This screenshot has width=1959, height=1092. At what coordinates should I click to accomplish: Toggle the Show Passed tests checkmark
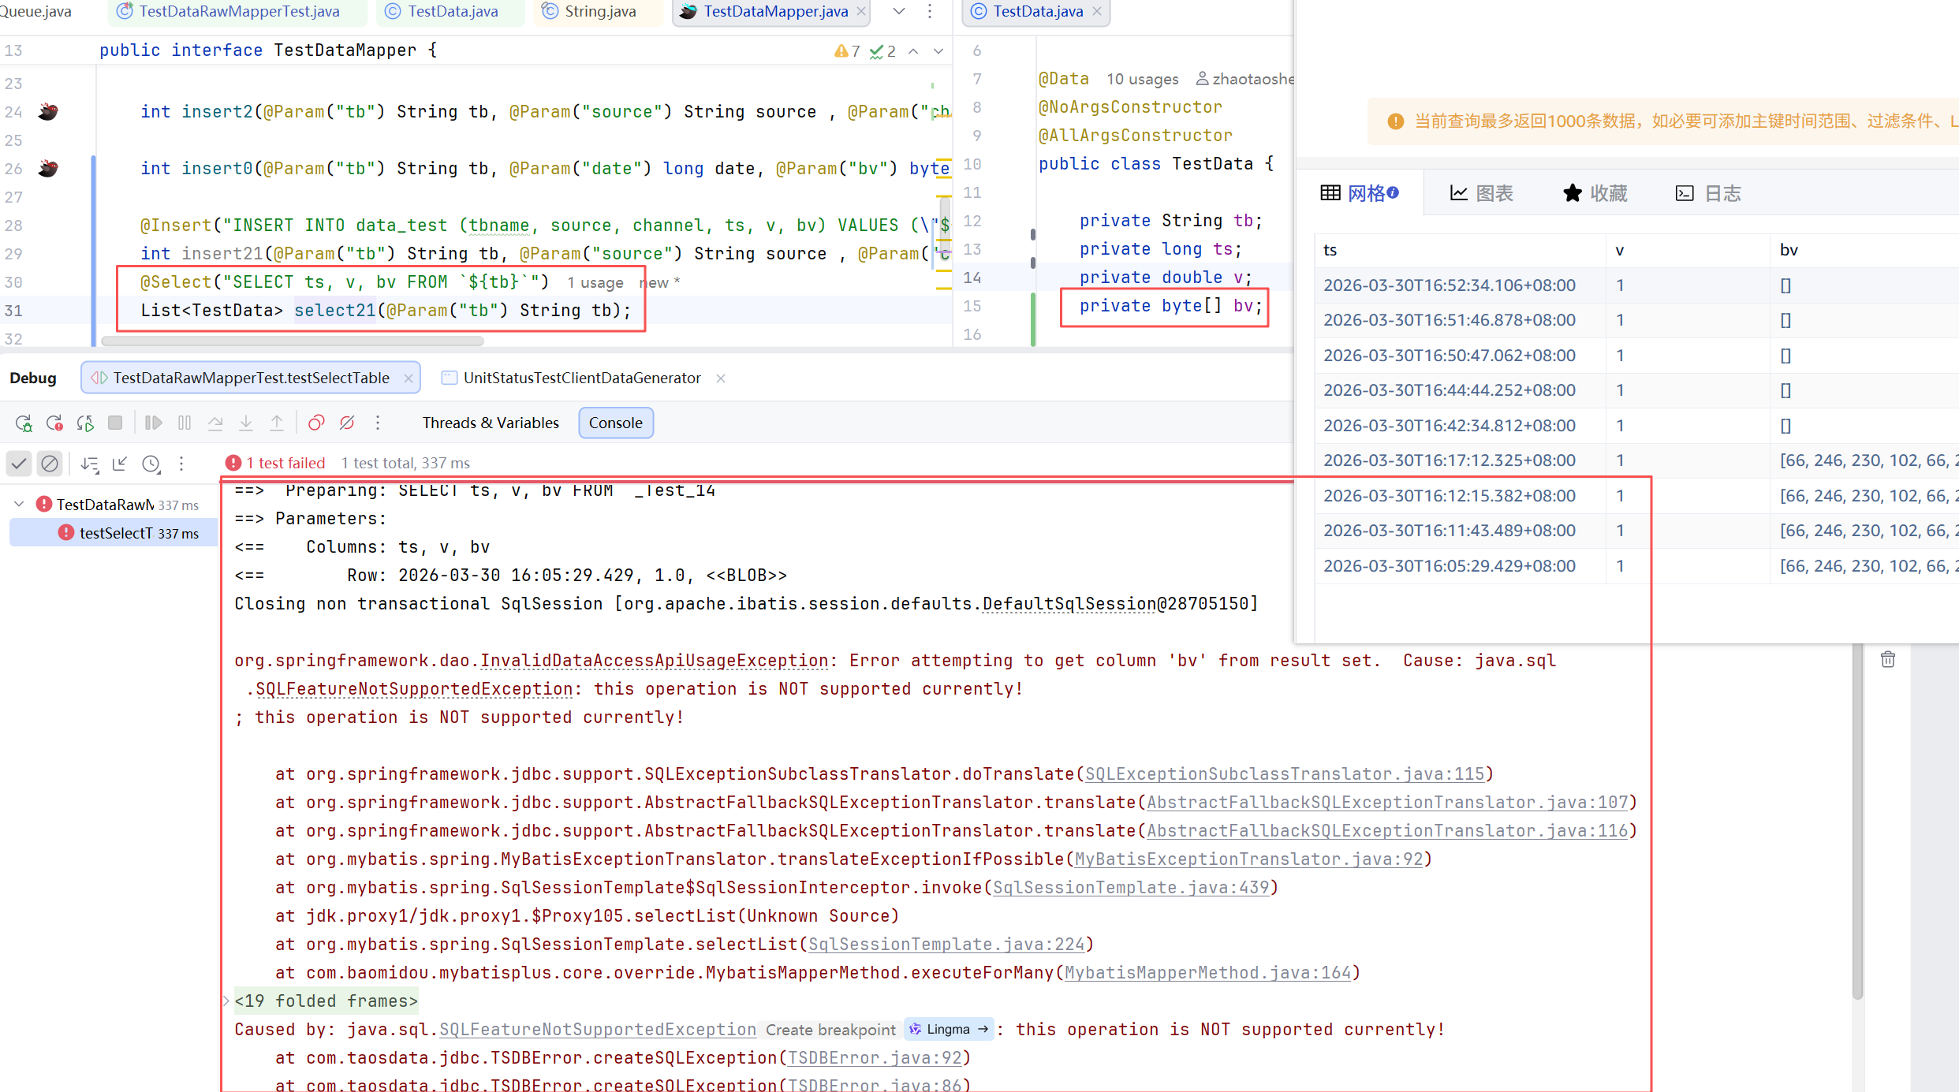point(19,464)
